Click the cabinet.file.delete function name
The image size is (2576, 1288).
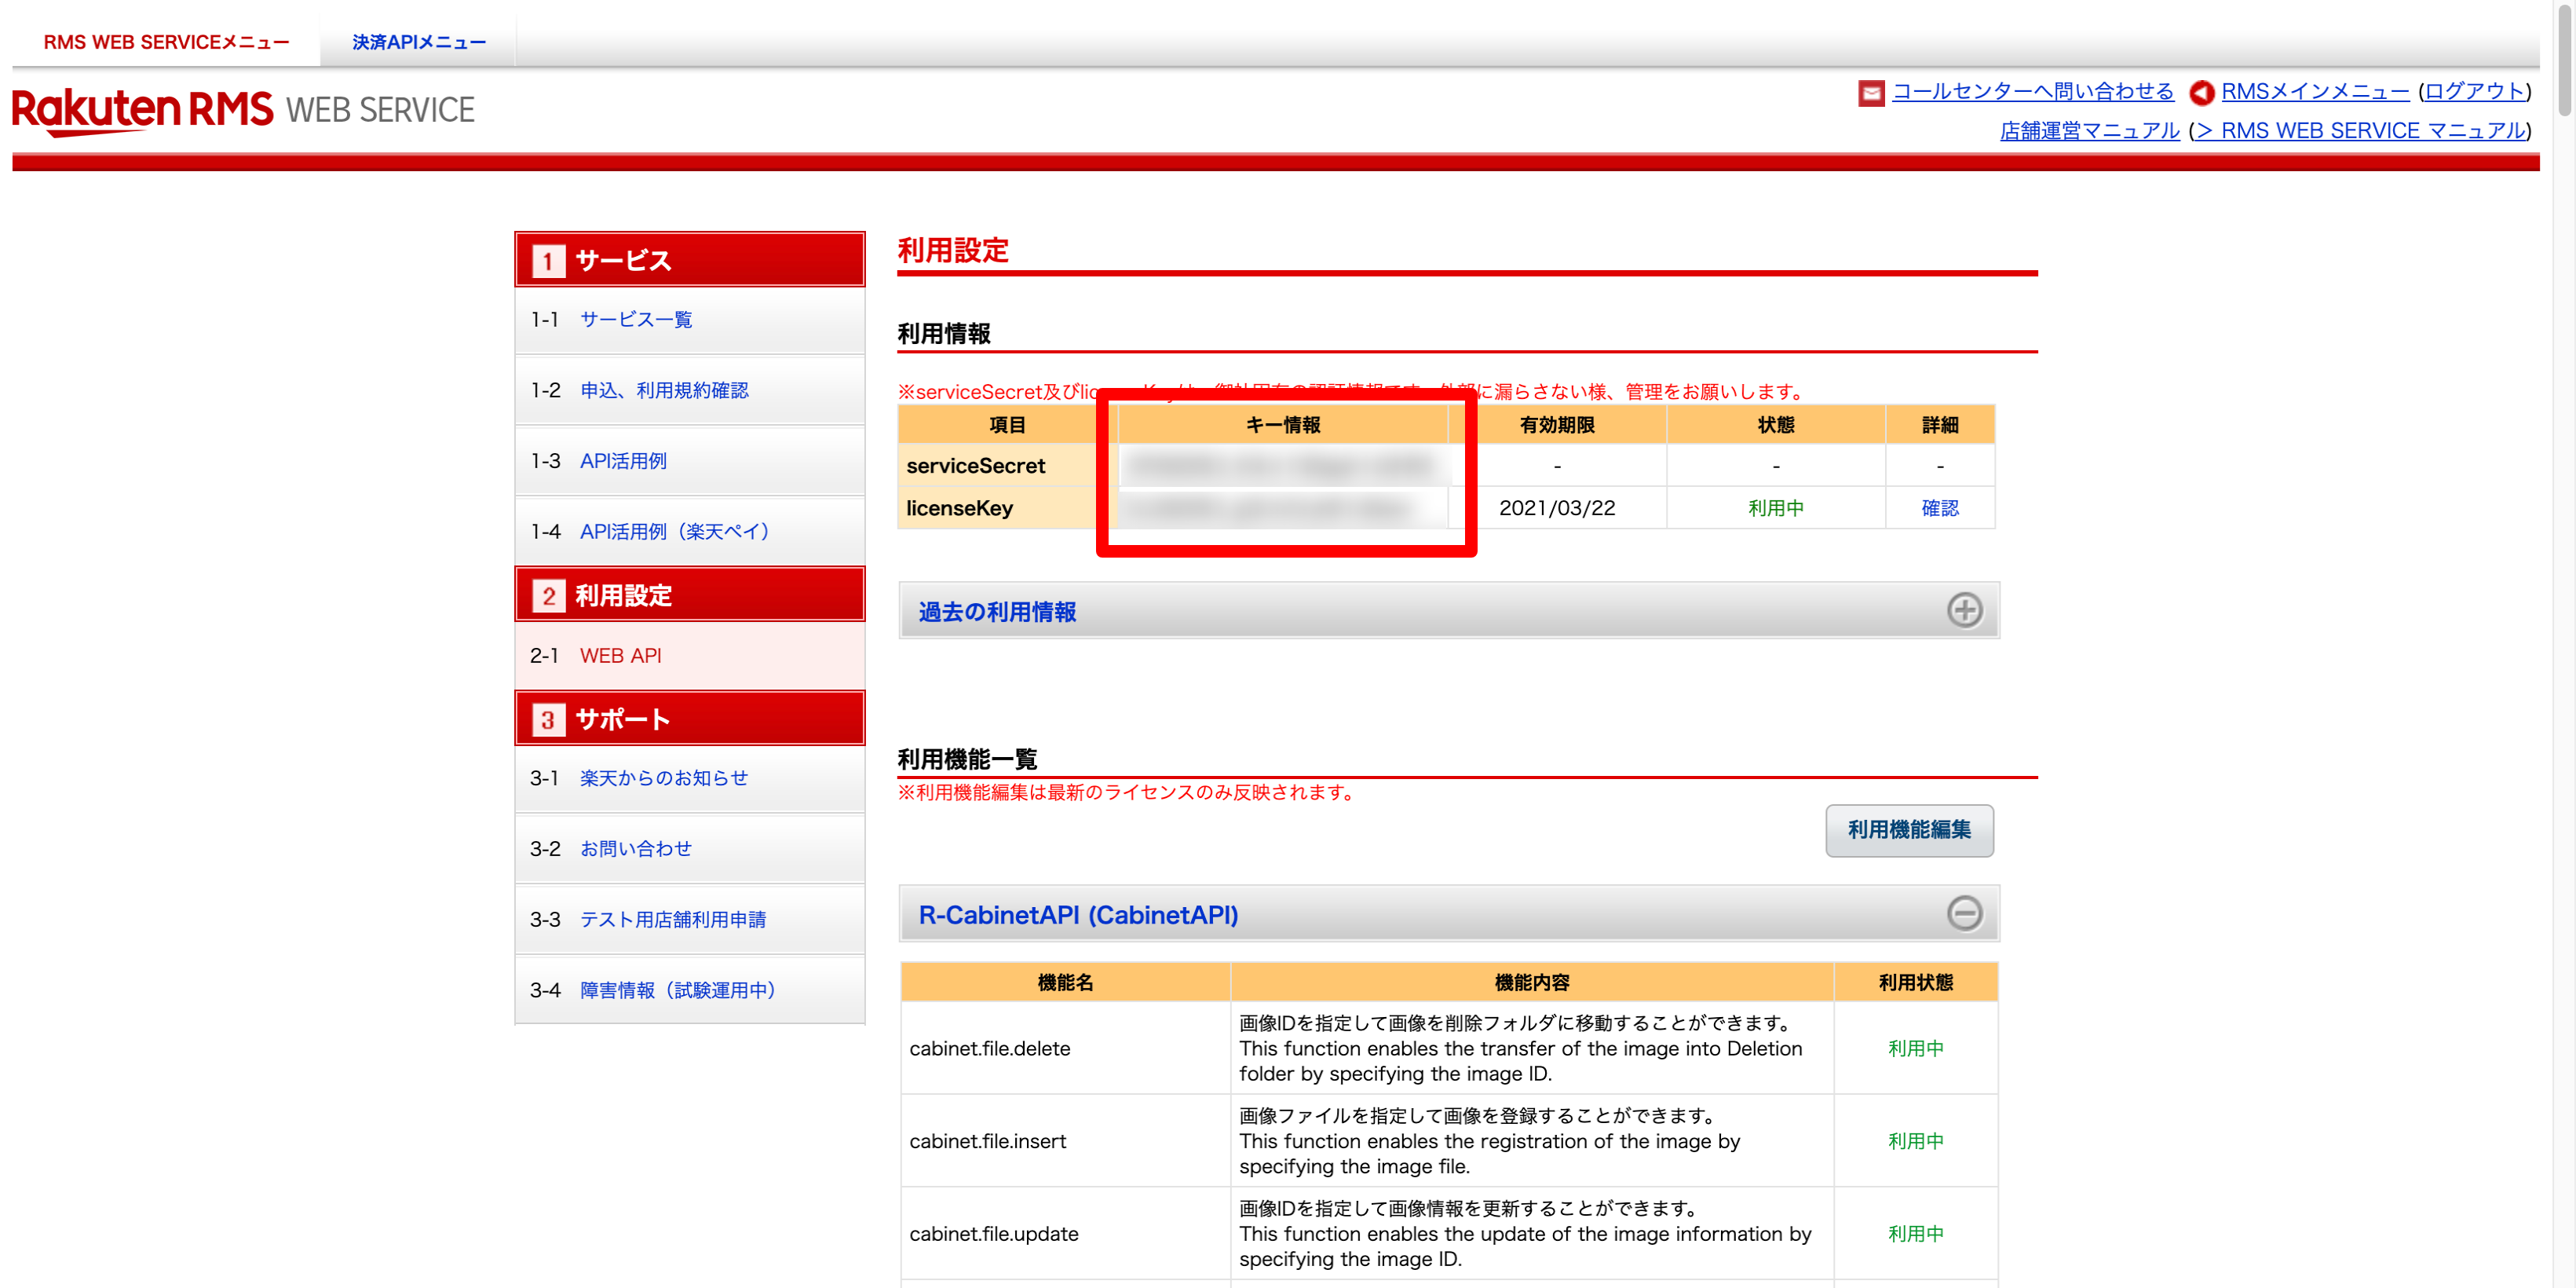989,1049
